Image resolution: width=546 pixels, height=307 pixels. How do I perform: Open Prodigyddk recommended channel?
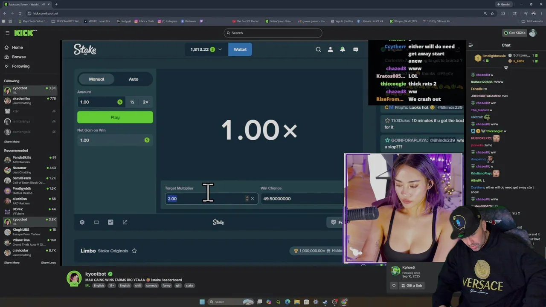[30, 191]
